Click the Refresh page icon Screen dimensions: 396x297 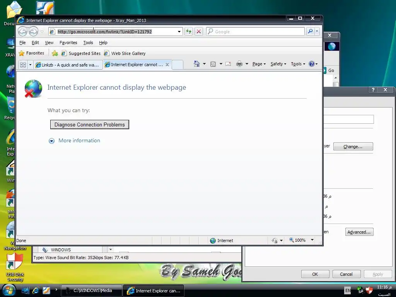point(189,31)
